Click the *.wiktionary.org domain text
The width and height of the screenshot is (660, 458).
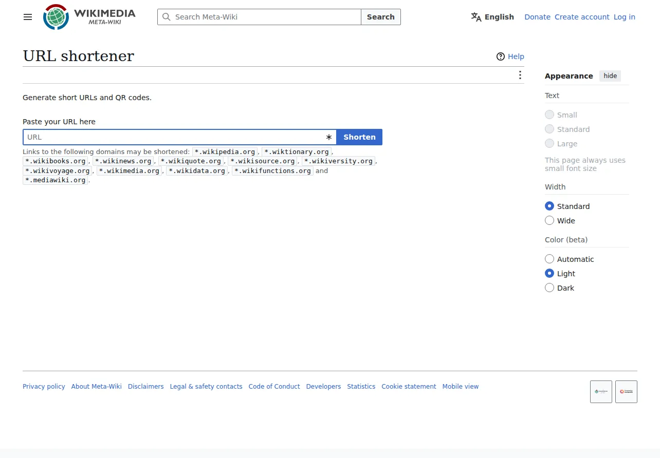point(297,152)
